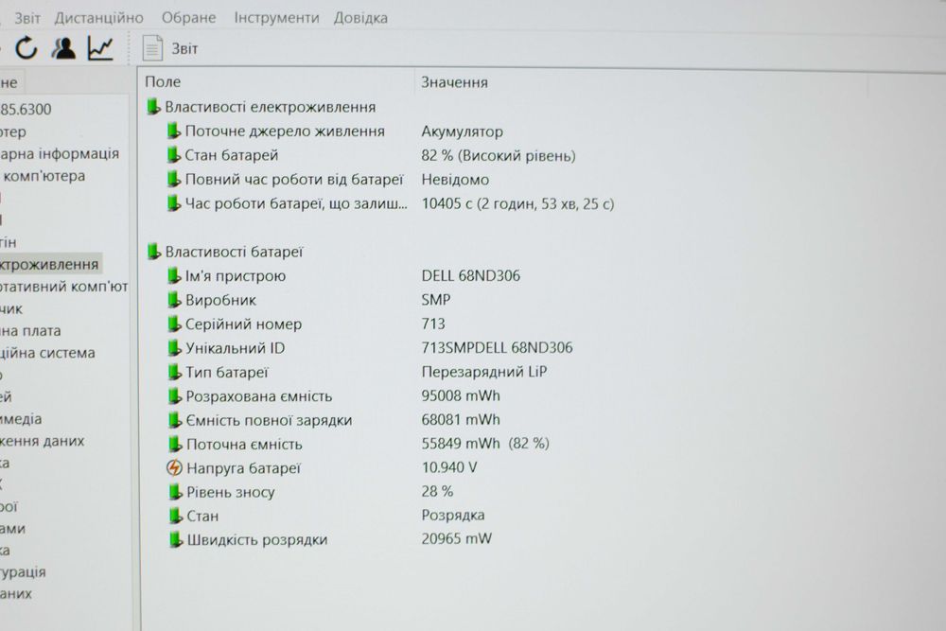Select Властивості електроживлення group icon
The height and width of the screenshot is (631, 946).
154,107
